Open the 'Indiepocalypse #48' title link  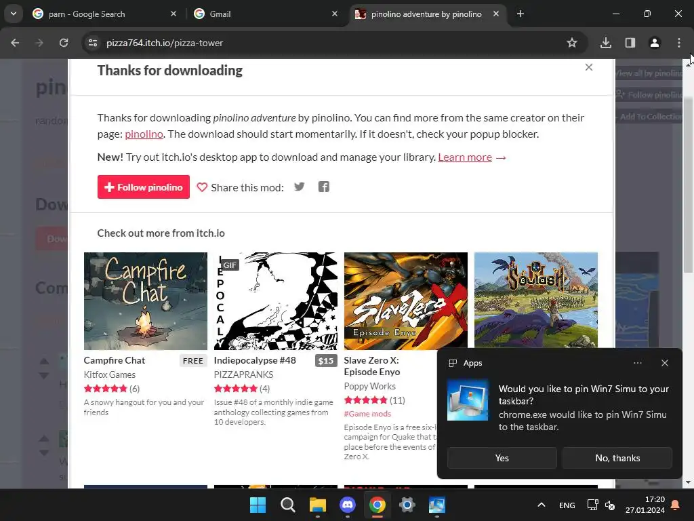click(255, 360)
